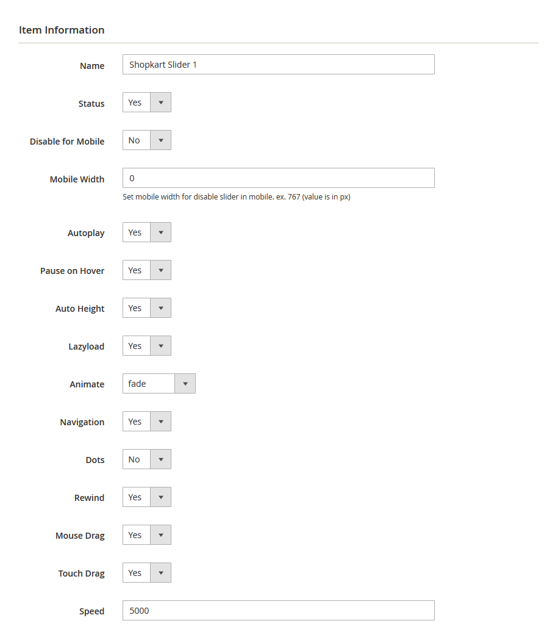Image resolution: width=547 pixels, height=640 pixels.
Task: Click the Item Information section heading
Action: [x=62, y=30]
